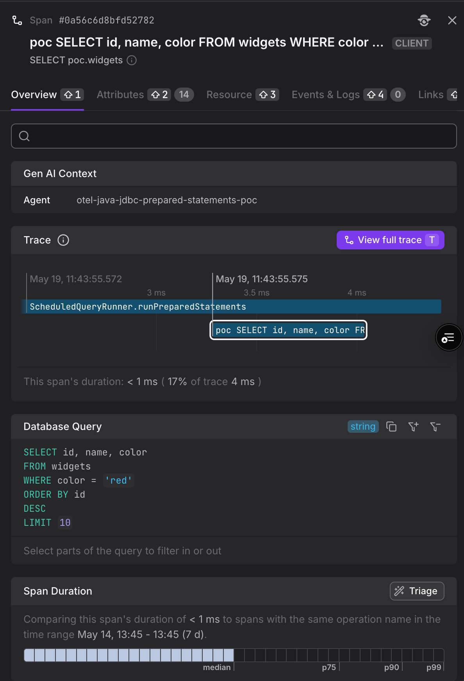The height and width of the screenshot is (681, 464).
Task: Open the info icon next to SELECT poc.widgets
Action: click(132, 60)
